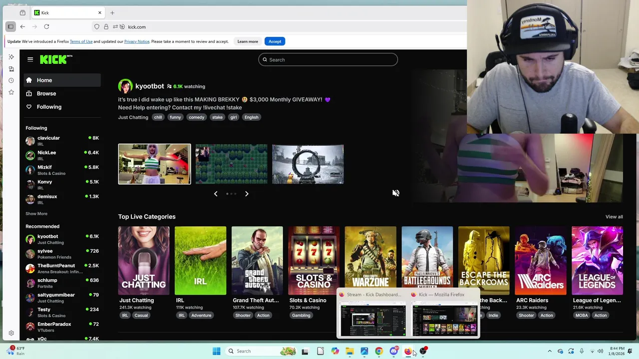
Task: Open schlump in Recommended list
Action: pos(62,283)
